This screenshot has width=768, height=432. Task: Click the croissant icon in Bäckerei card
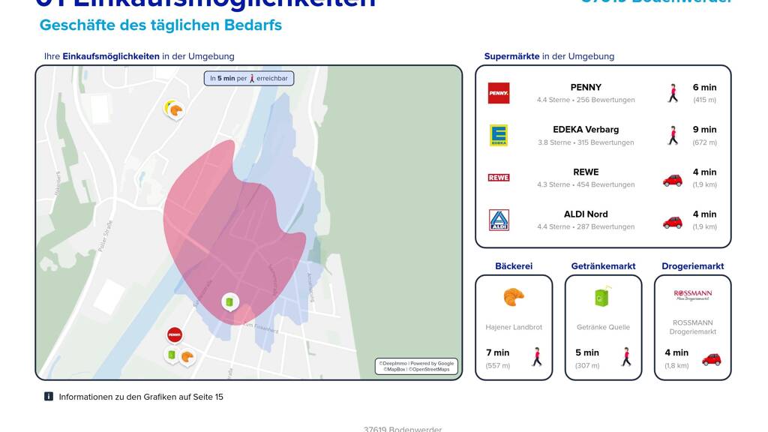pos(514,297)
